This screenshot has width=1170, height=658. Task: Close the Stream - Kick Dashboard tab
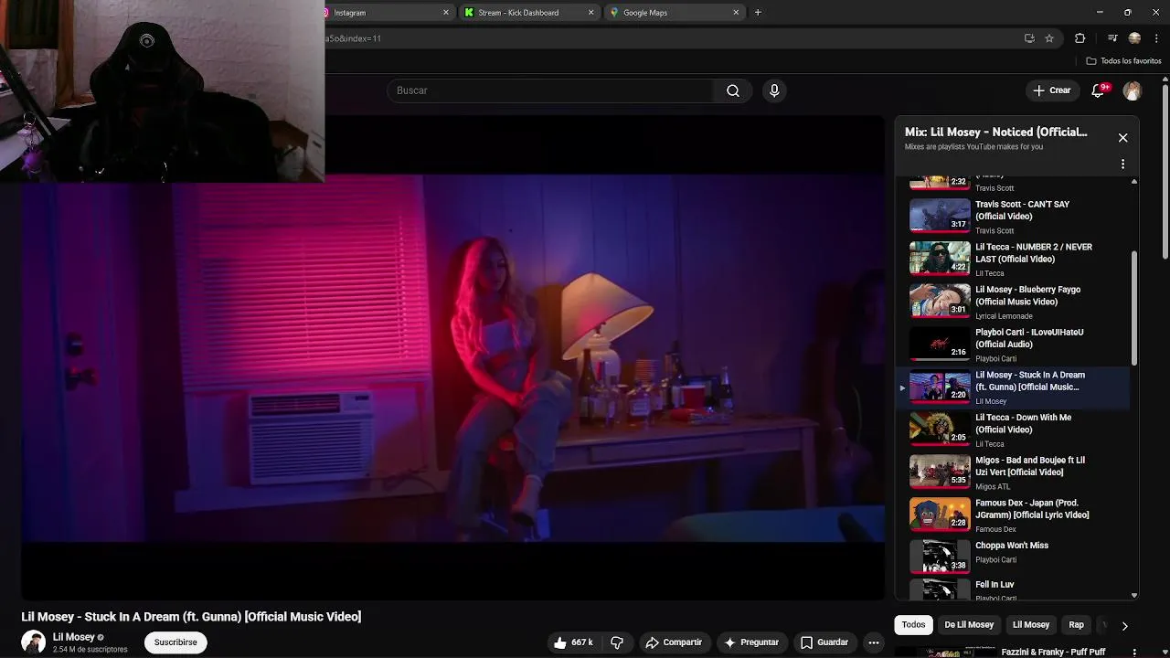(x=590, y=13)
